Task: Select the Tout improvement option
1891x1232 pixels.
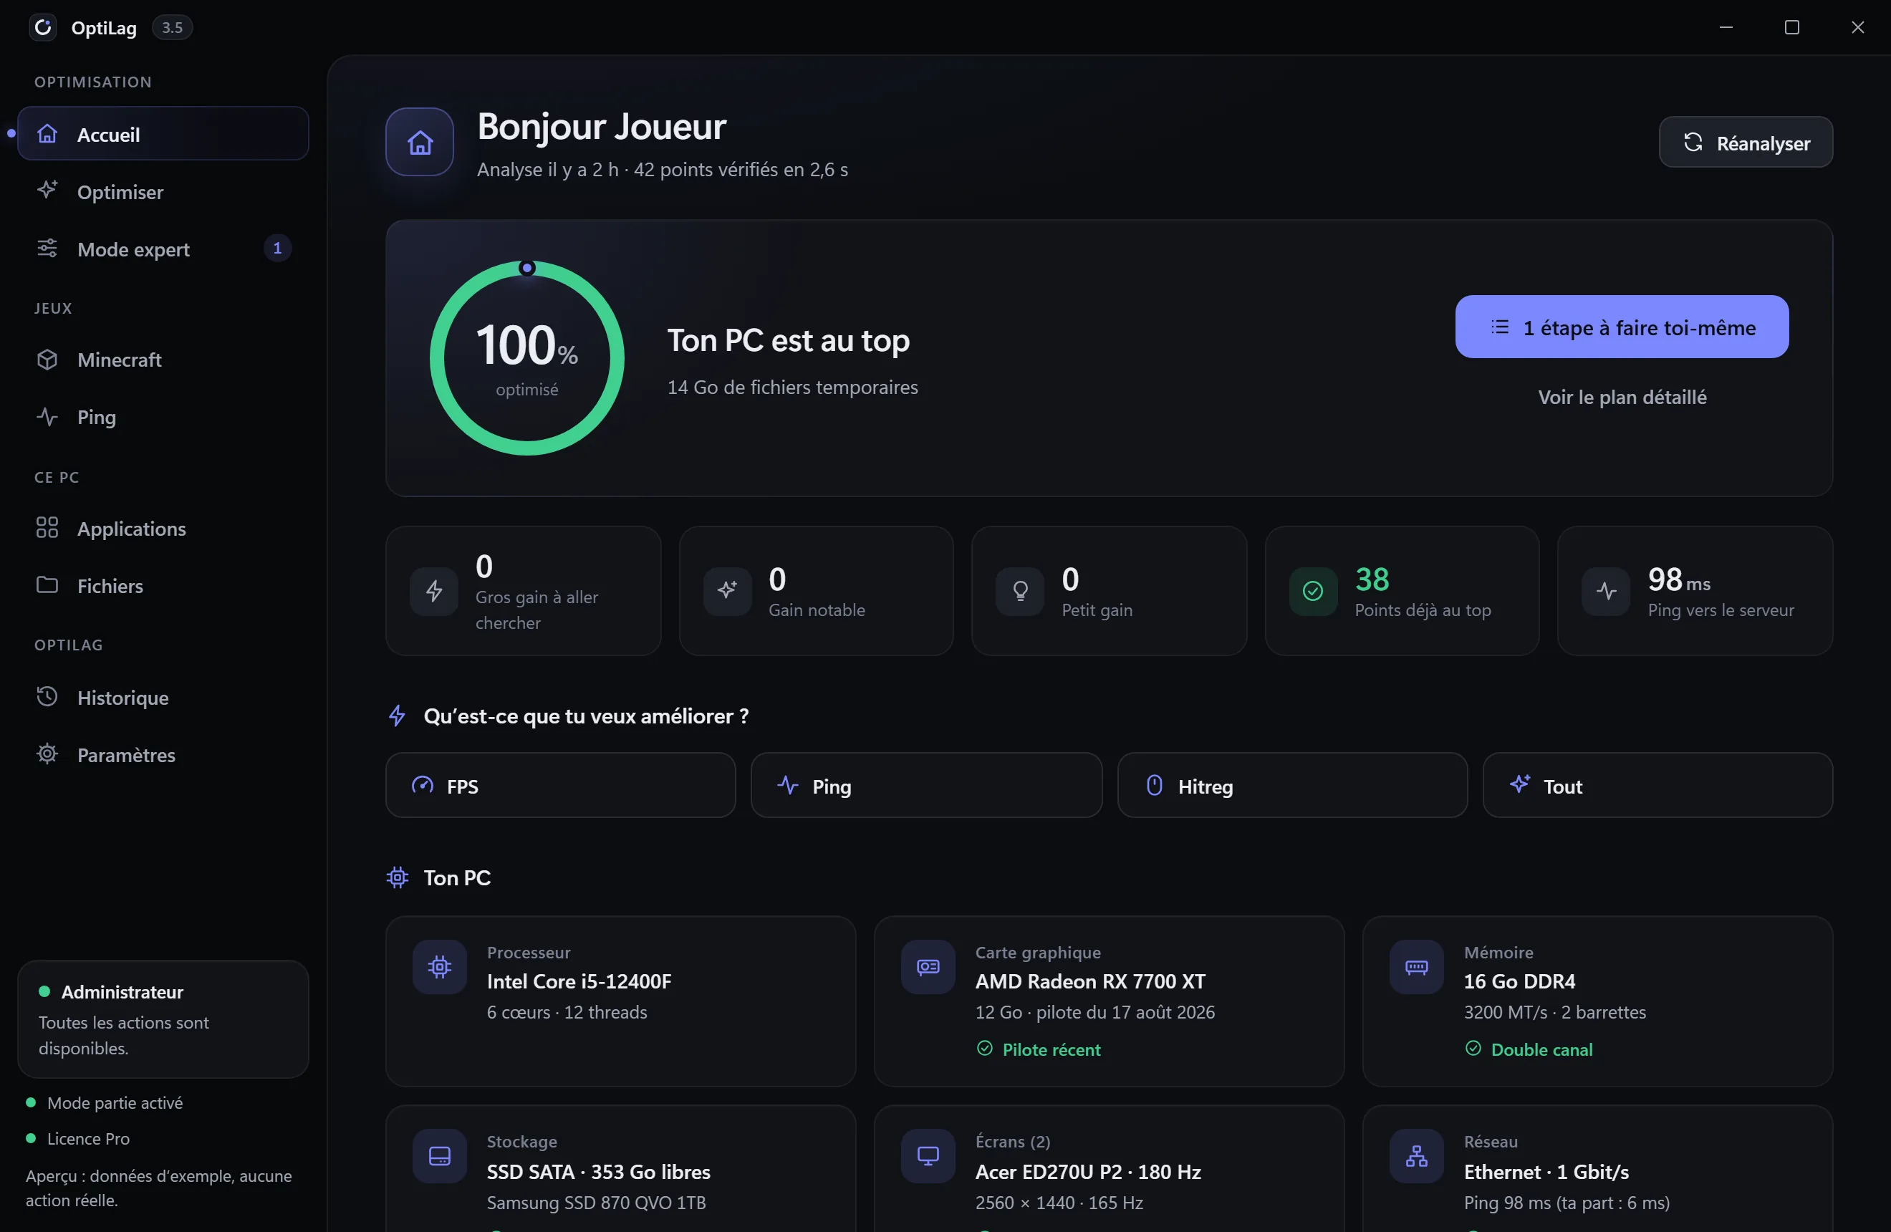Action: coord(1657,786)
